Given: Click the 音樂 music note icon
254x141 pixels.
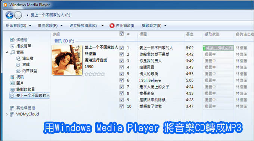Looking at the screenshot, I should coord(12,52).
